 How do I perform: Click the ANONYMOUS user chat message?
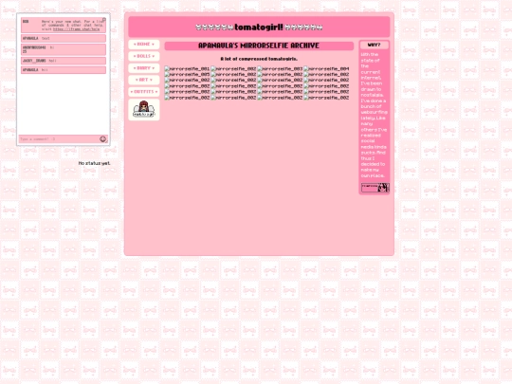[x=64, y=49]
